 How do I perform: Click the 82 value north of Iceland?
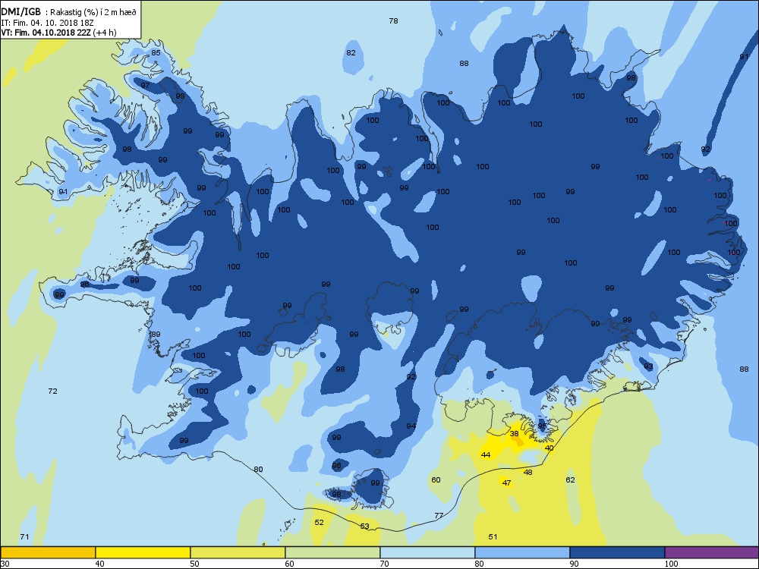pos(351,53)
